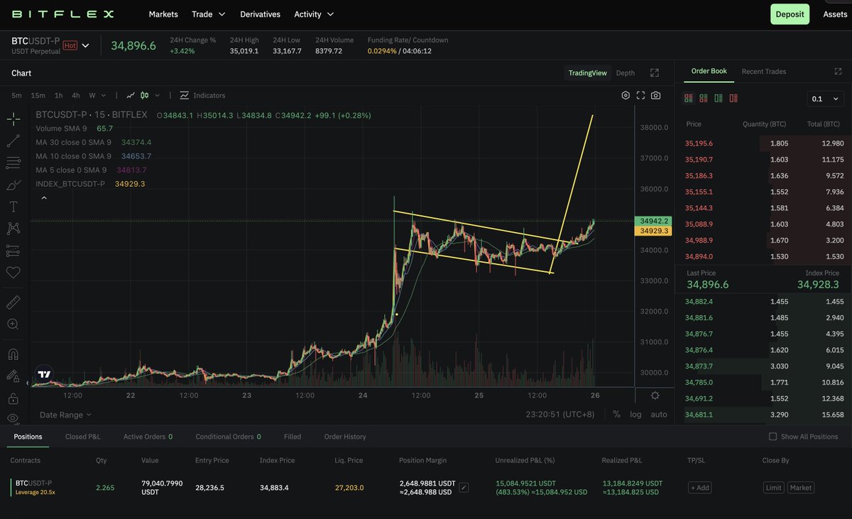
Task: Open chart axis settings gear
Action: (655, 395)
